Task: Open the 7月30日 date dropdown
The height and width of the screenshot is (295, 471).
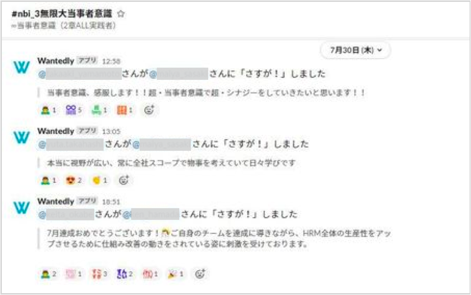Action: pos(356,50)
